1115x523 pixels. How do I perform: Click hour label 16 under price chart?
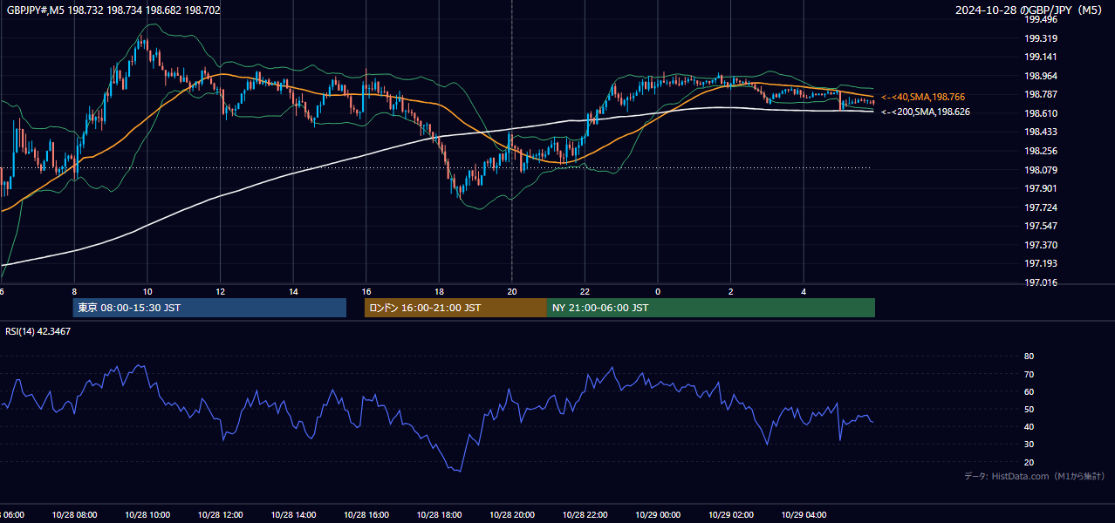point(366,292)
